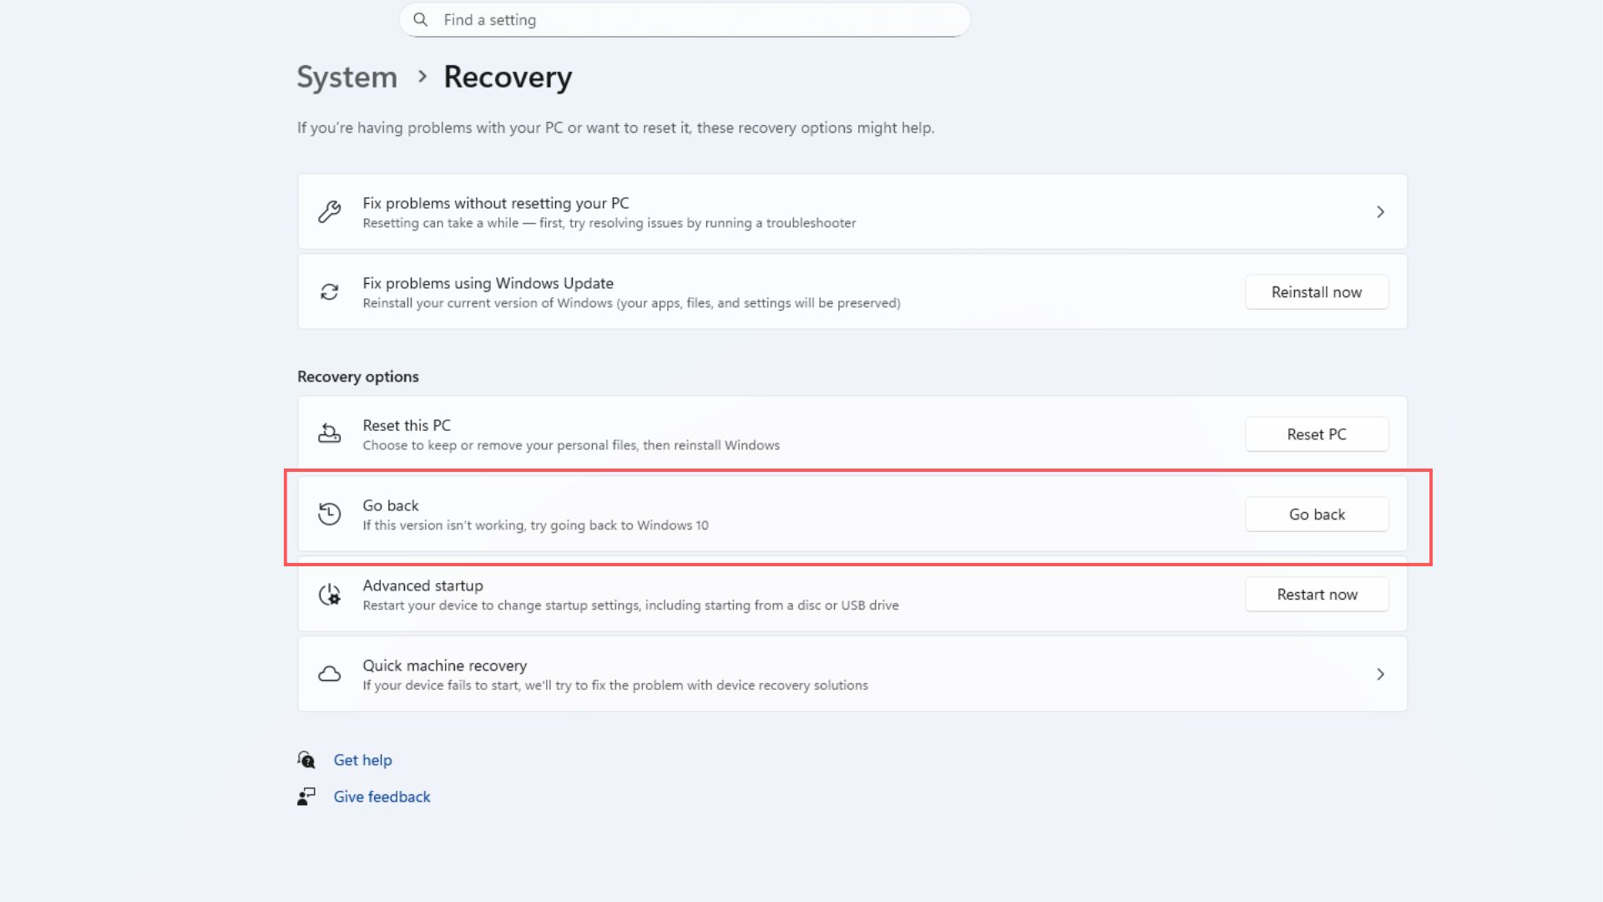Select the Recovery breadcrumb heading
This screenshot has width=1603, height=902.
tap(507, 76)
